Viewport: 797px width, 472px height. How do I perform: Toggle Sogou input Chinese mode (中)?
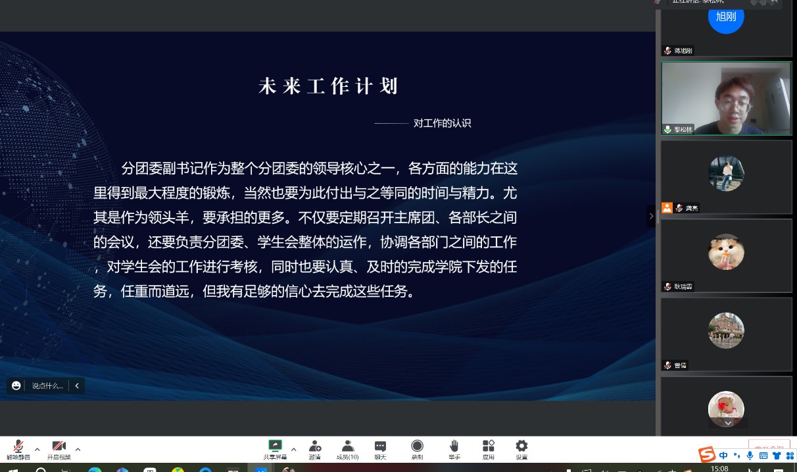[x=723, y=456]
